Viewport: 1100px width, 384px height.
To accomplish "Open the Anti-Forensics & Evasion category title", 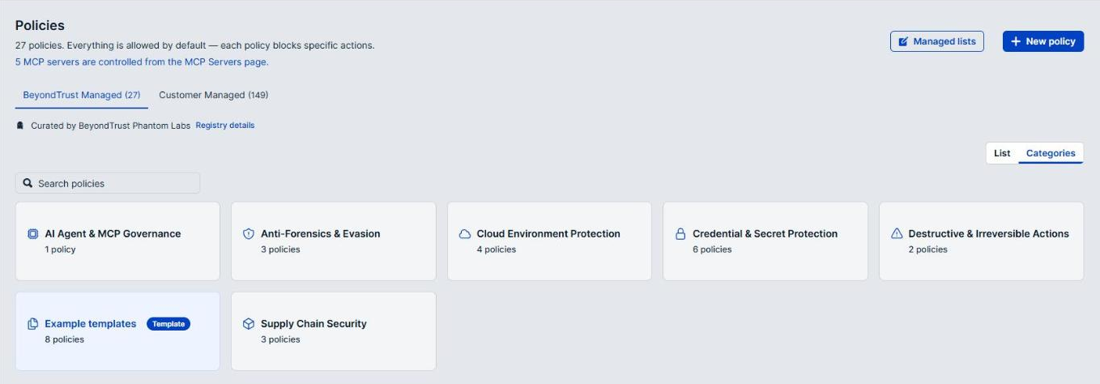I will (x=320, y=233).
